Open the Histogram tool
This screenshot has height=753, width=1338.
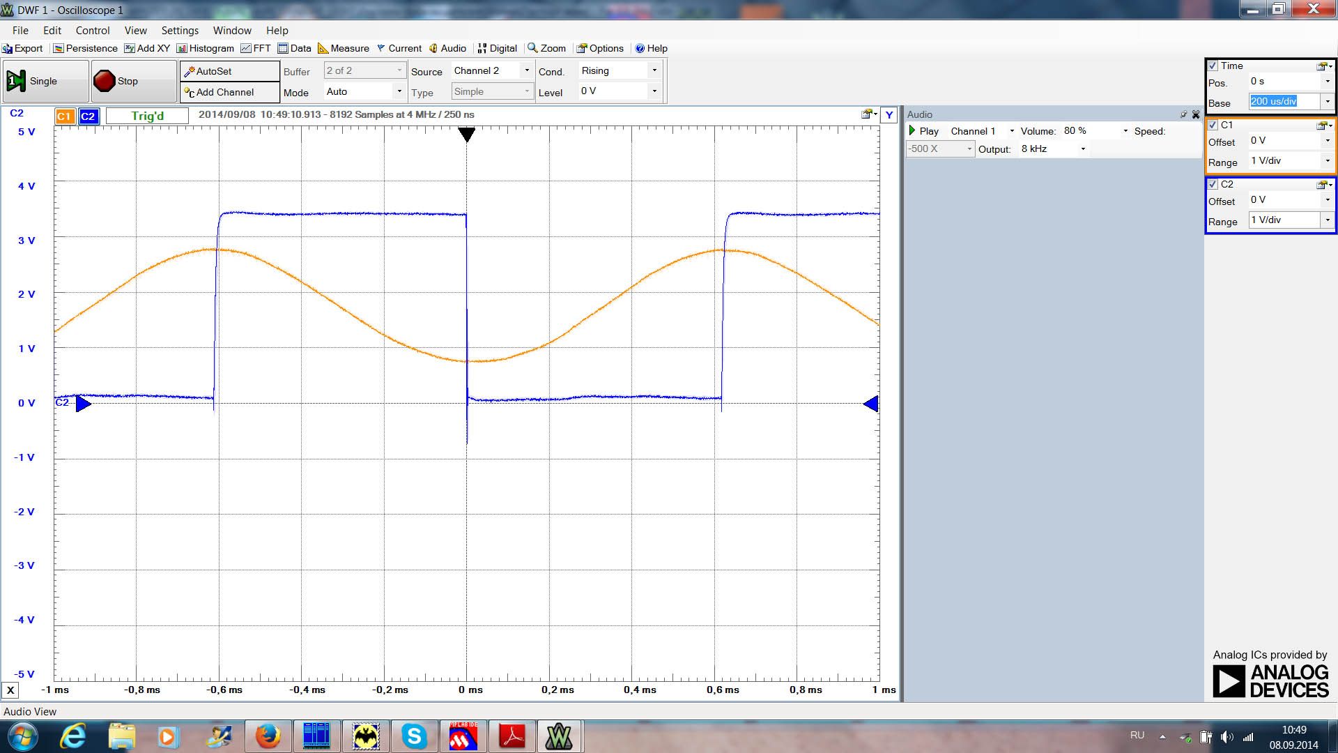click(x=205, y=48)
